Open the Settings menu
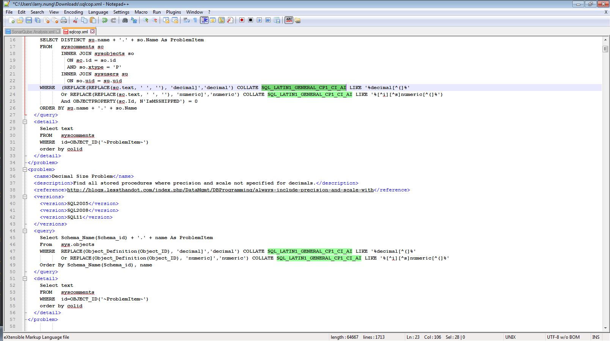Image resolution: width=610 pixels, height=341 pixels. tap(121, 12)
